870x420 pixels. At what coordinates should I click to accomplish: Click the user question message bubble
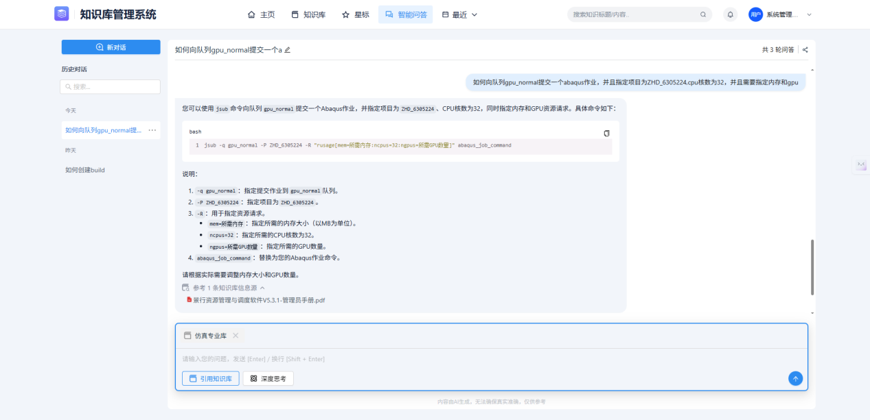635,82
